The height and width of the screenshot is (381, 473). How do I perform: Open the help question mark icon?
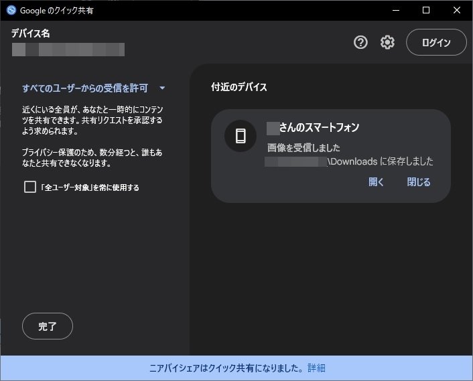(360, 42)
